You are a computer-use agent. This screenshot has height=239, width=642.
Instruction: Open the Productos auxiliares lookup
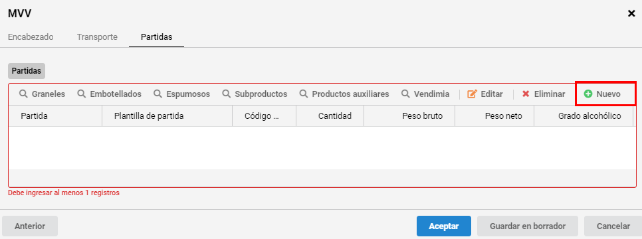coord(344,94)
